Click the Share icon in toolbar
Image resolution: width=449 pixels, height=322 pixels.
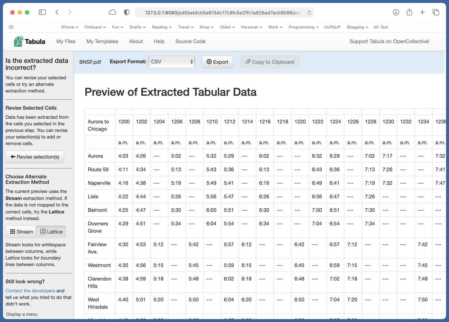click(409, 12)
